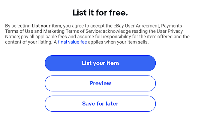
Task: Click 'applies when your item sells' text
Action: tap(118, 42)
